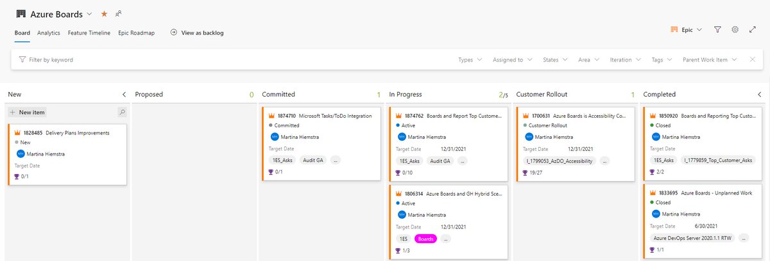
Task: Open the Iteration filter dropdown
Action: point(626,59)
